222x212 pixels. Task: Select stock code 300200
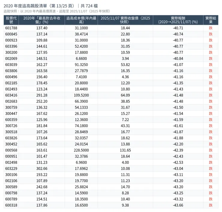click(11, 53)
